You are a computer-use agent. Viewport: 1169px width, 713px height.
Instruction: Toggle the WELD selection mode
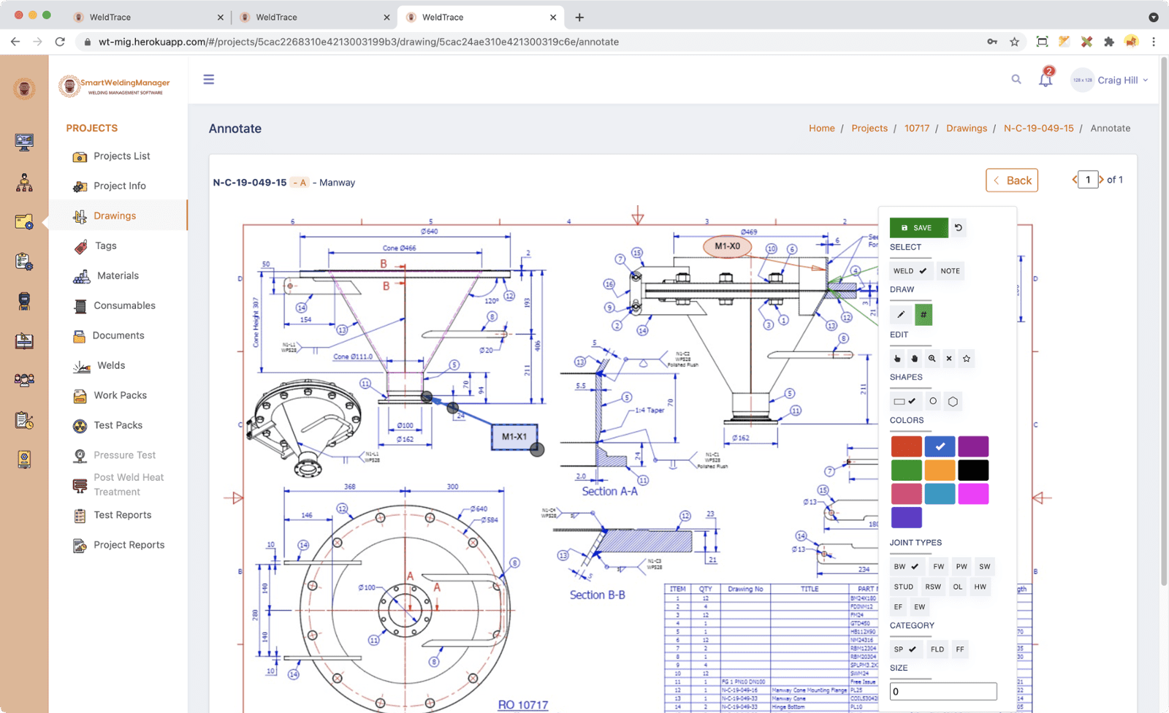910,270
